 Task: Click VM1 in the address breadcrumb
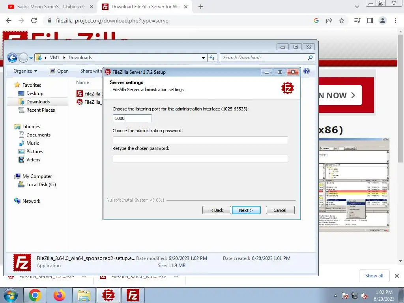54,58
